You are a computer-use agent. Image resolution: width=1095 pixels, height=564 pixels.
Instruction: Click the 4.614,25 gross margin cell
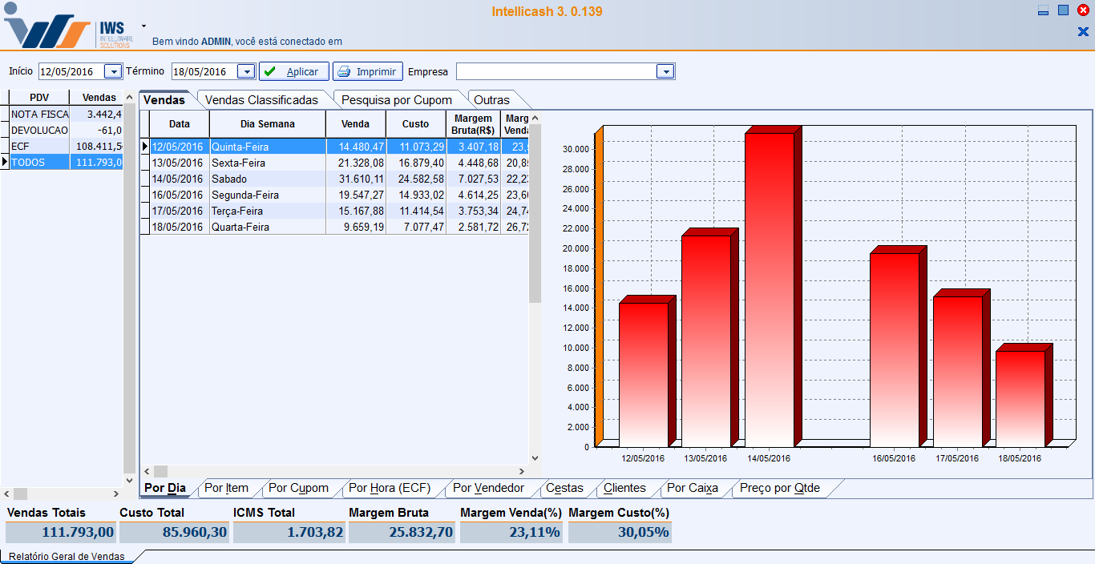[473, 195]
